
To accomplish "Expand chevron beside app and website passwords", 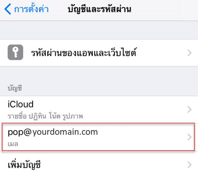I will point(190,53).
